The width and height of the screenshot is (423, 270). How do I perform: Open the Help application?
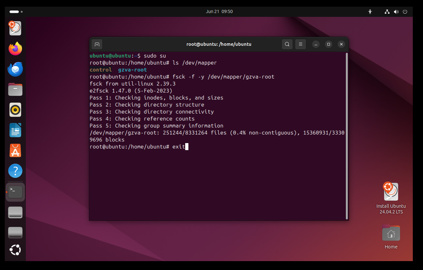(15, 171)
